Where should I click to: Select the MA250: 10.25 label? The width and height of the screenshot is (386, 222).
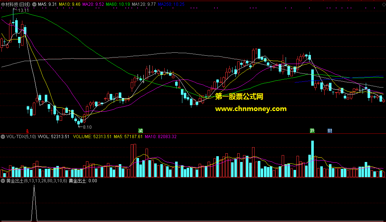[x=171, y=4]
